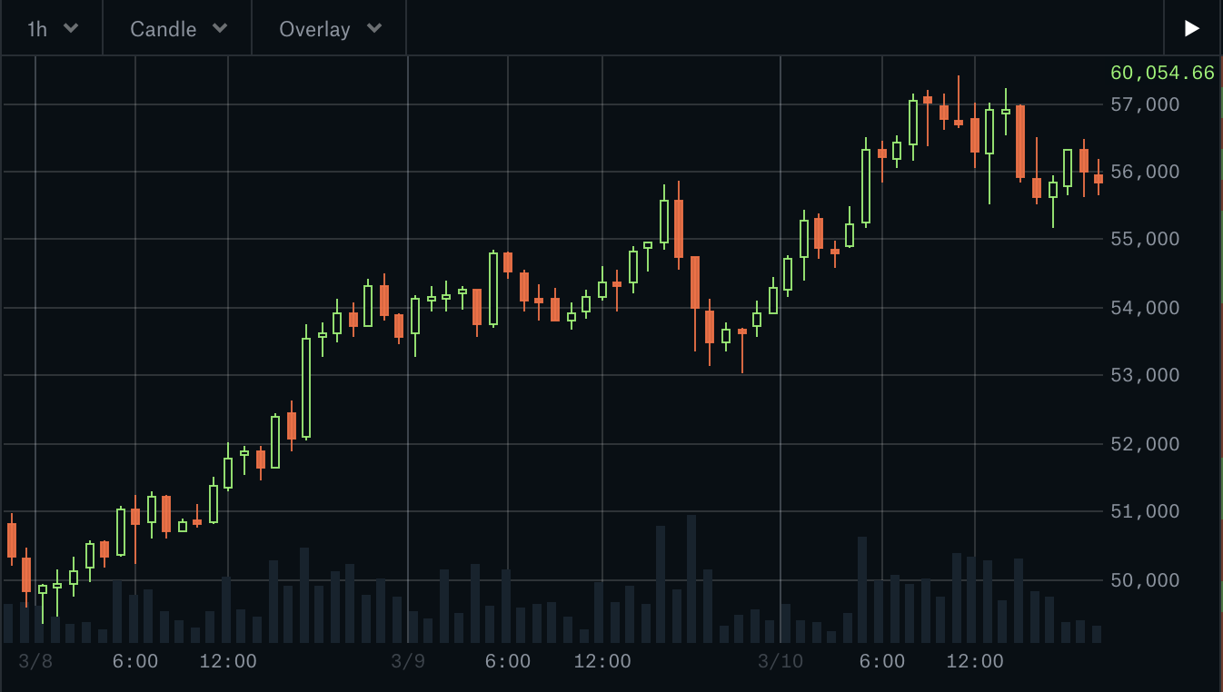Click the 3/9 date marker on time axis
The width and height of the screenshot is (1223, 692).
pyautogui.click(x=408, y=661)
